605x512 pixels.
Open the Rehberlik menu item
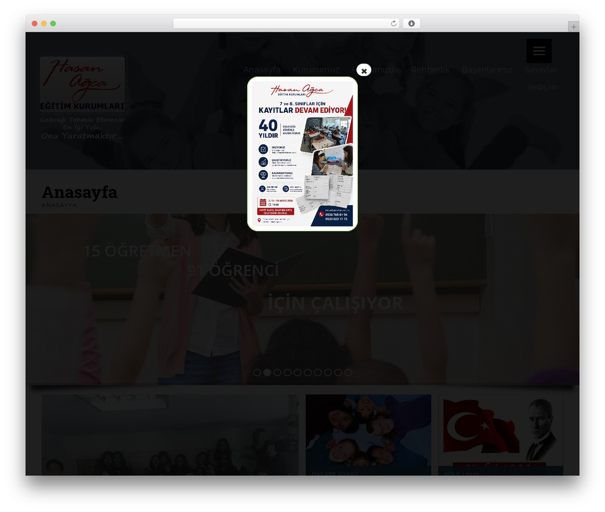point(430,70)
